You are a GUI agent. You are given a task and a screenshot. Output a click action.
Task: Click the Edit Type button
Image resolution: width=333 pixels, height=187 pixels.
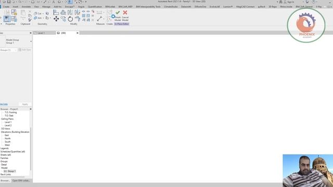24,50
